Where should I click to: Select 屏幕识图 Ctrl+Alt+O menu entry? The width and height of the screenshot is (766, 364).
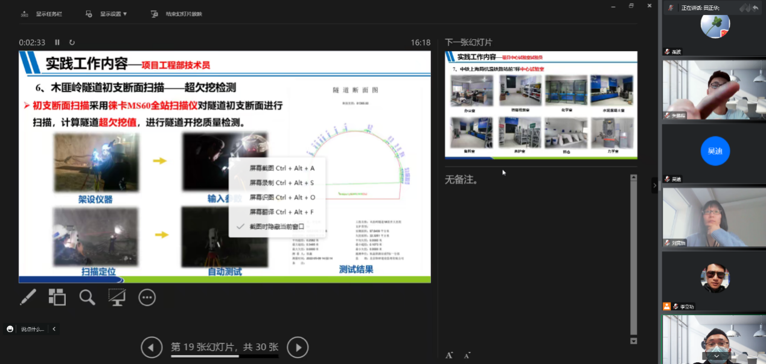(282, 197)
